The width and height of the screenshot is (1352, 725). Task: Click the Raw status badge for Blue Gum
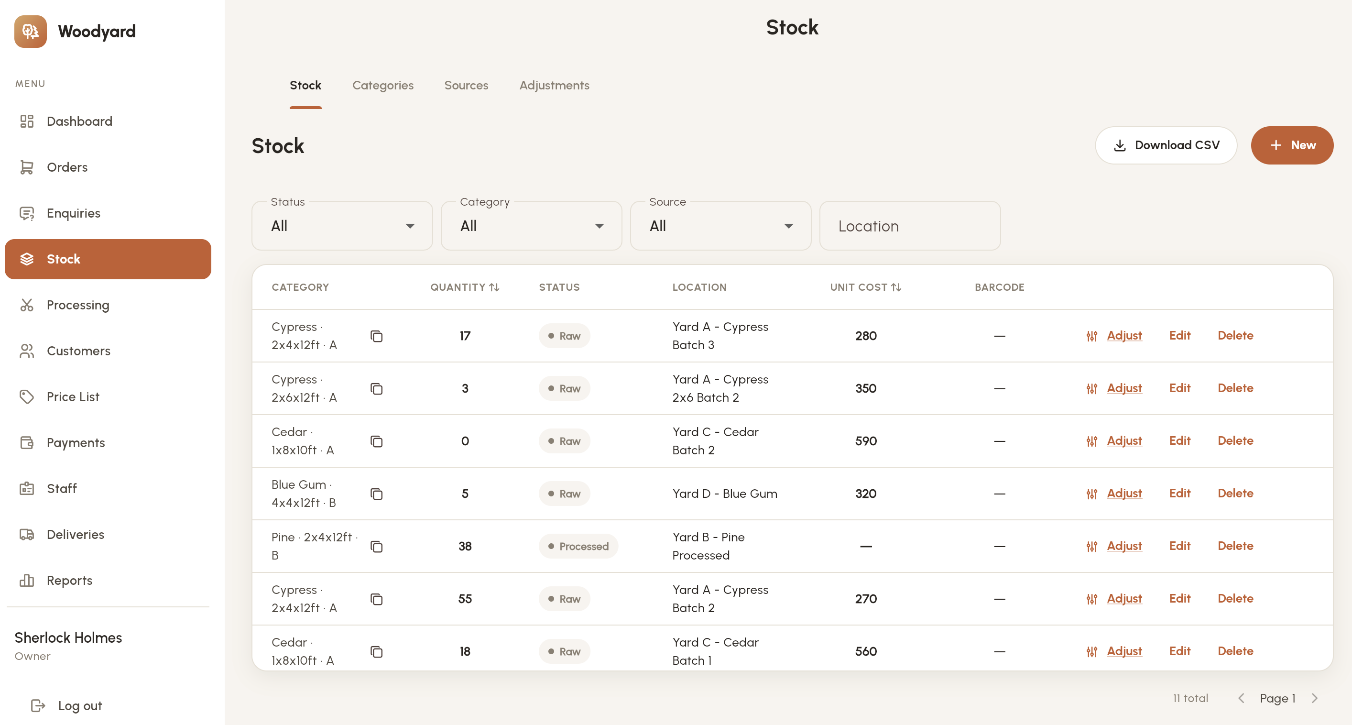click(564, 494)
